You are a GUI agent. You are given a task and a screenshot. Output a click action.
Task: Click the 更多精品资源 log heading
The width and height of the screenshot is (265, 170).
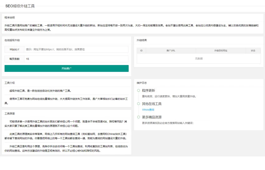pyautogui.click(x=152, y=117)
